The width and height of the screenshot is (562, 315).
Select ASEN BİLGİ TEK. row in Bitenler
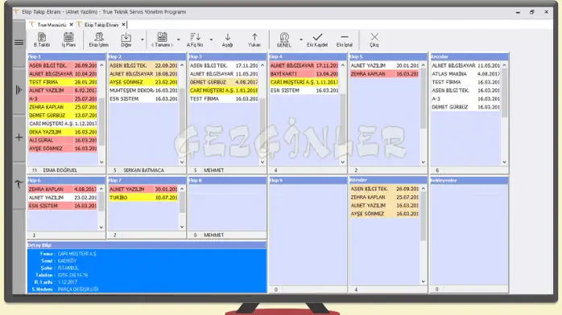pos(384,189)
